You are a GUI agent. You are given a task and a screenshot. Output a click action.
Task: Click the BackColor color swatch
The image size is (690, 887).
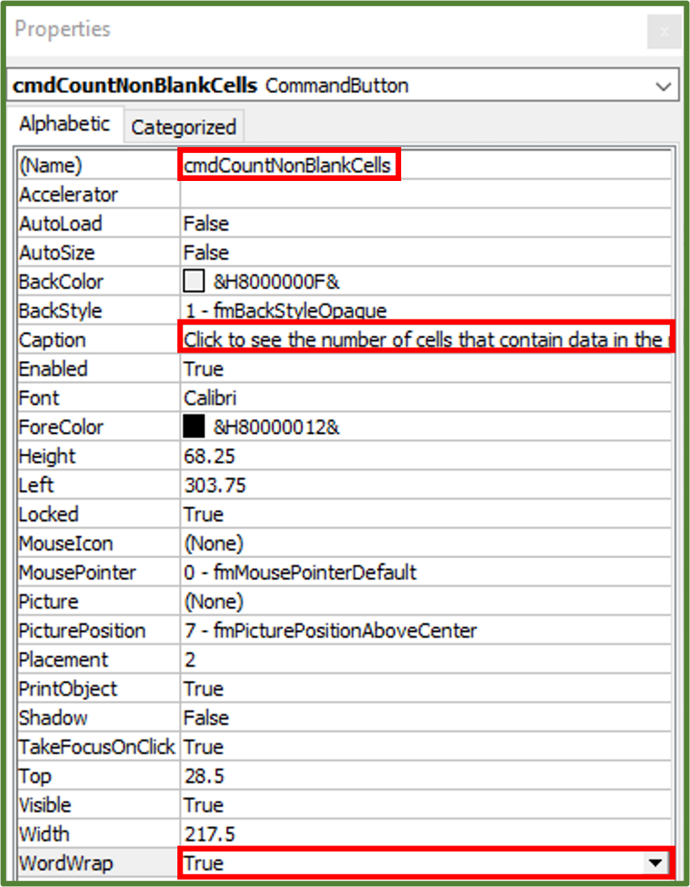pos(192,281)
